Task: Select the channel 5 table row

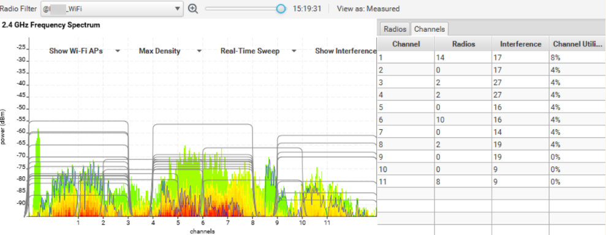Action: point(491,107)
